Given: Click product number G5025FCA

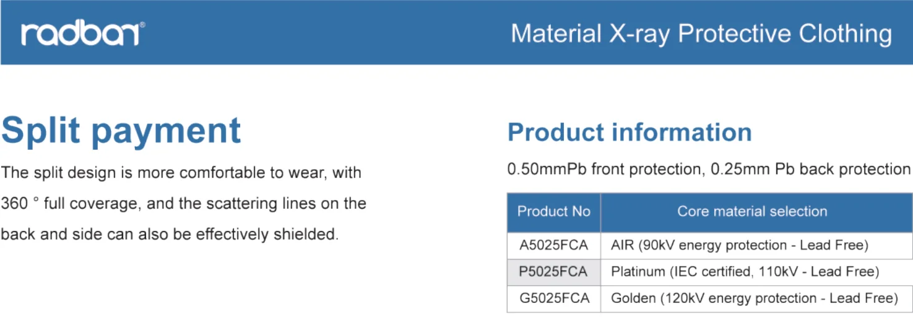Looking at the screenshot, I should pyautogui.click(x=553, y=298).
